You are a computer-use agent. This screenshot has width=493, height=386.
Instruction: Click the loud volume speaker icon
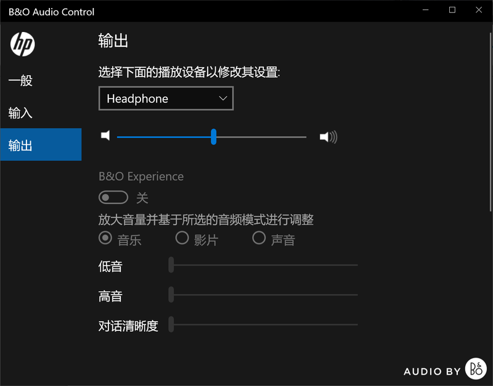[328, 137]
